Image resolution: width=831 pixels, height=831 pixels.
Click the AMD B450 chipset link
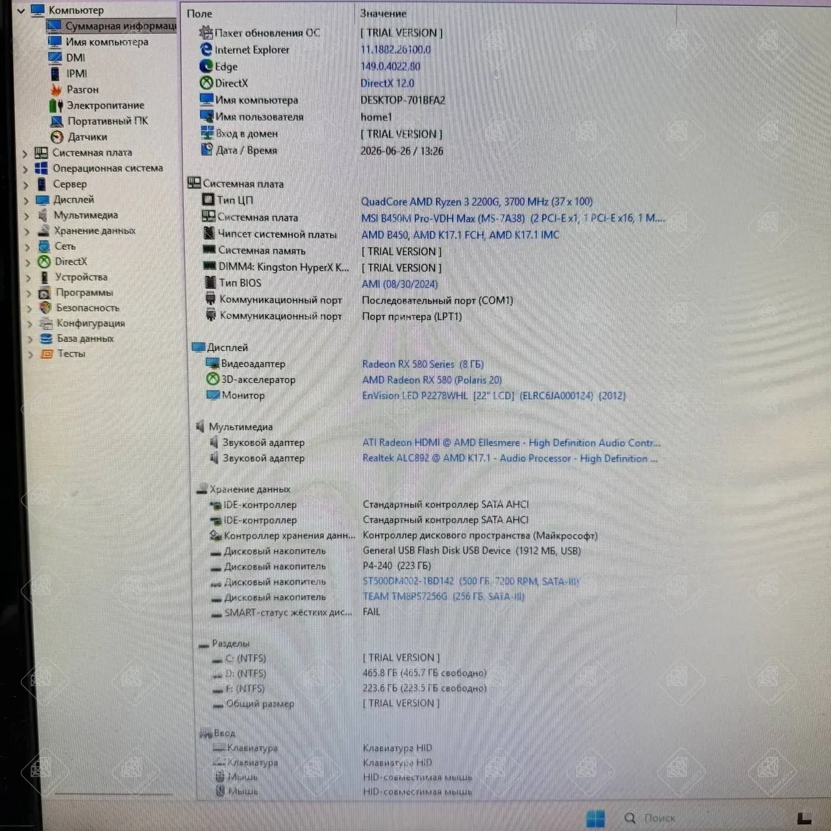(x=460, y=235)
